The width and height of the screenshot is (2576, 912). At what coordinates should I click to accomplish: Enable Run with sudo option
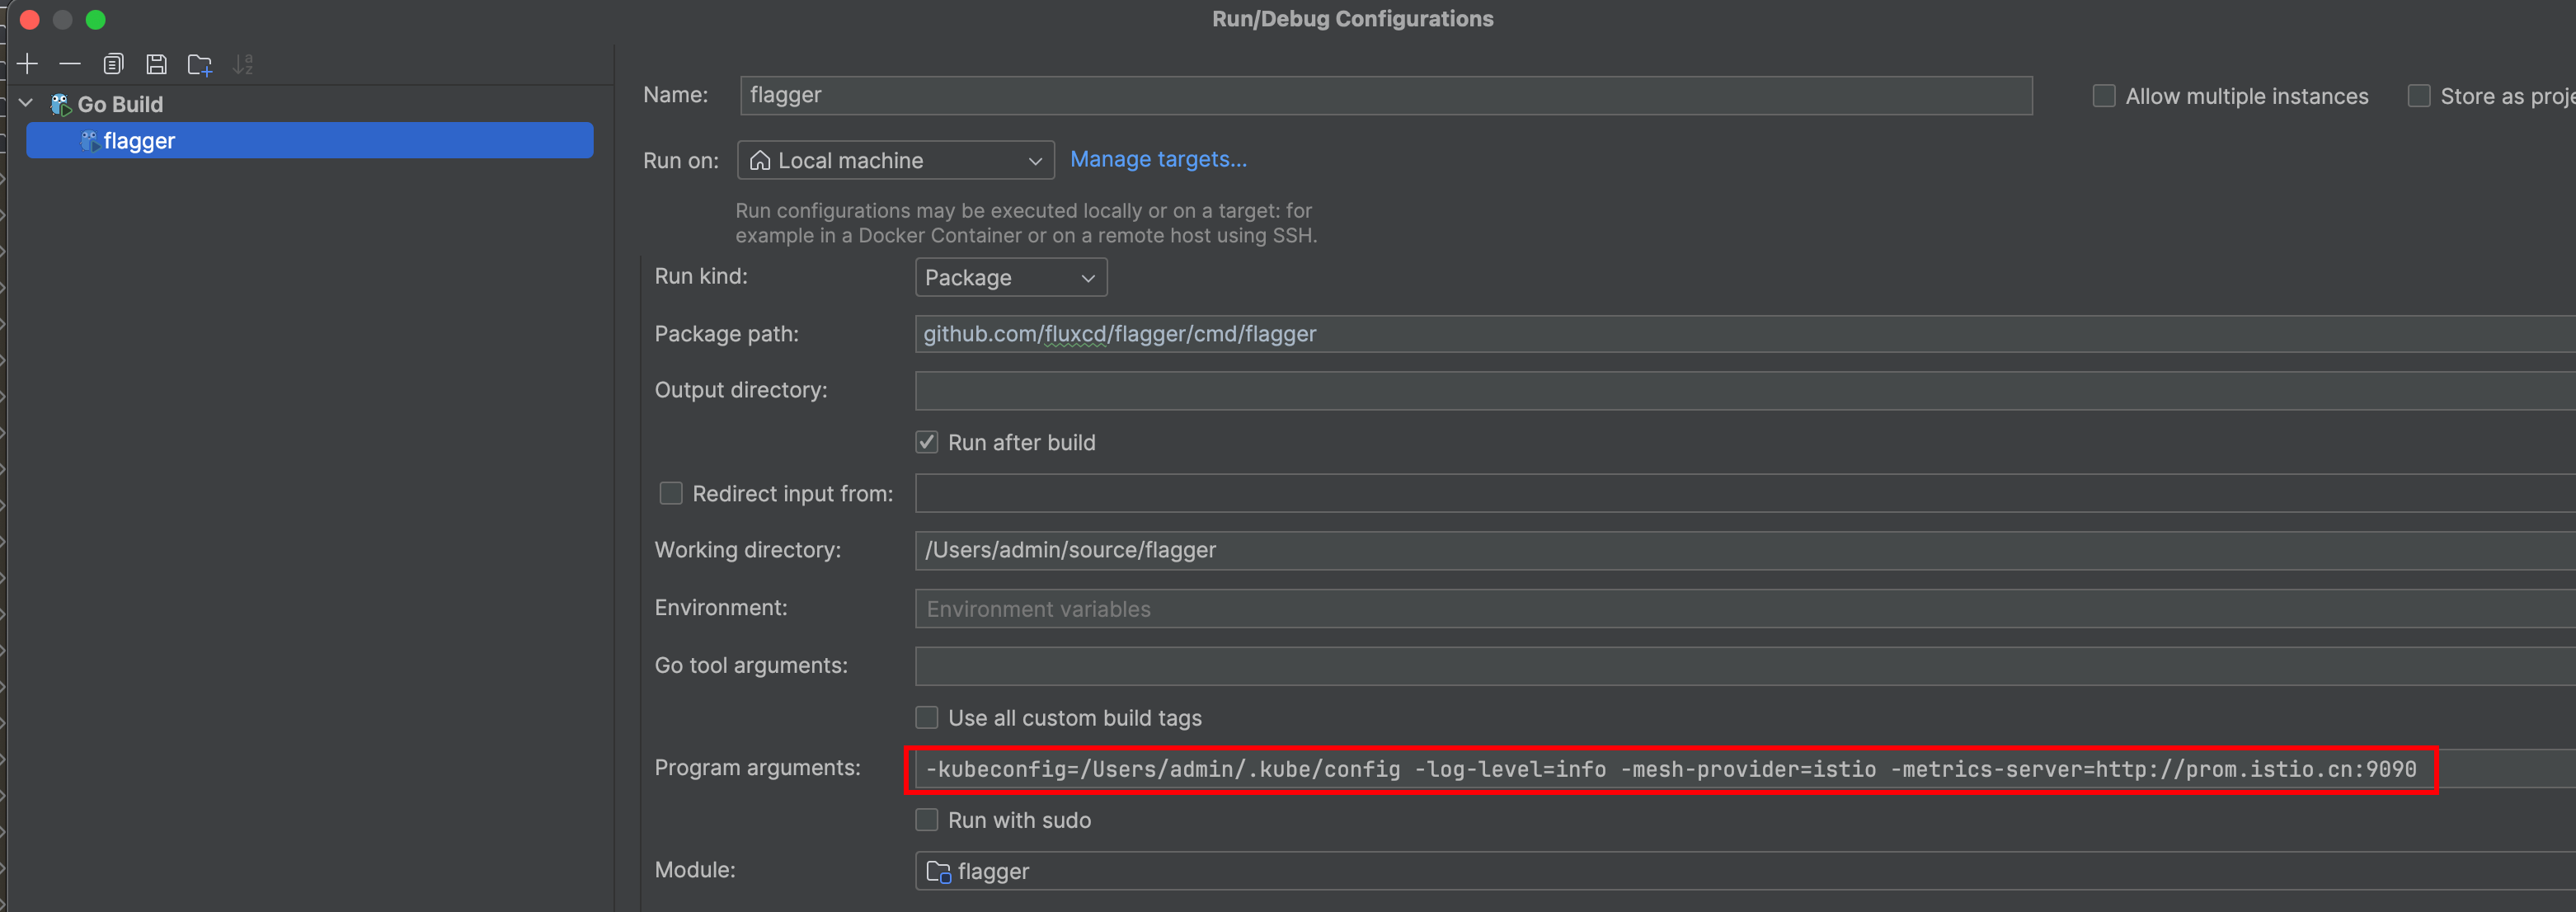(927, 820)
